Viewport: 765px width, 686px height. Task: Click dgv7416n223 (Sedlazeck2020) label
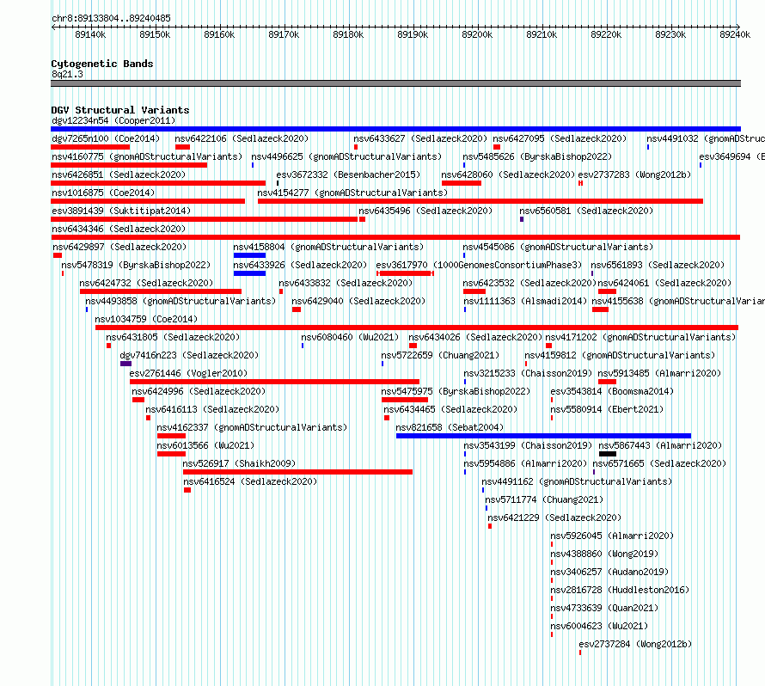[189, 355]
